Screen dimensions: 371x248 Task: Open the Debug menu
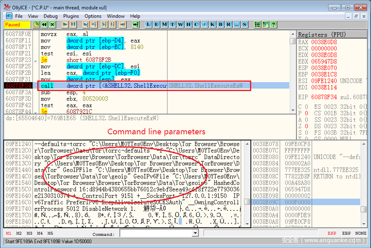pos(51,16)
